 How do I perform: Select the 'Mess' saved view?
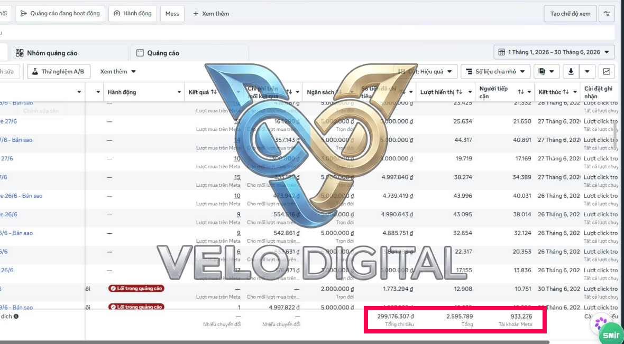[x=172, y=14]
